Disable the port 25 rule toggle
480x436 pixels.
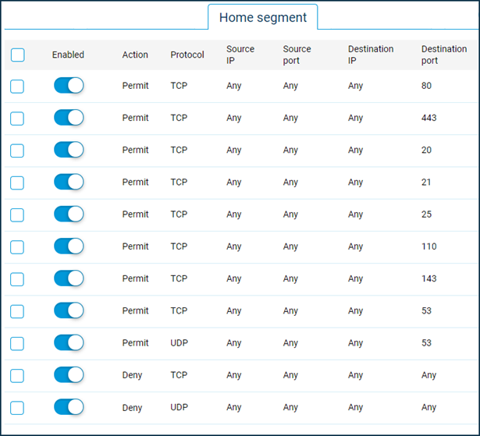coord(69,214)
